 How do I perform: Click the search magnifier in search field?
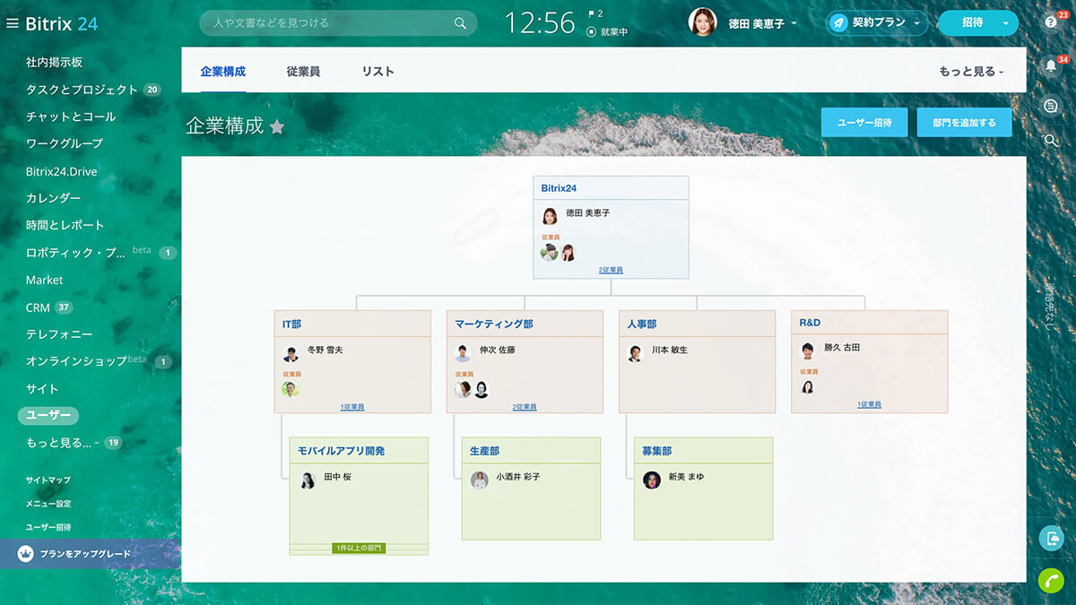(x=460, y=23)
